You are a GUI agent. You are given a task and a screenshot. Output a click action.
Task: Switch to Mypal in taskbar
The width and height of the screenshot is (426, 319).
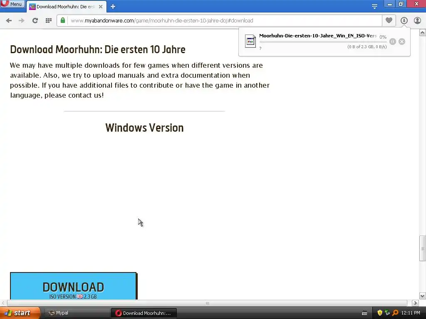77,313
